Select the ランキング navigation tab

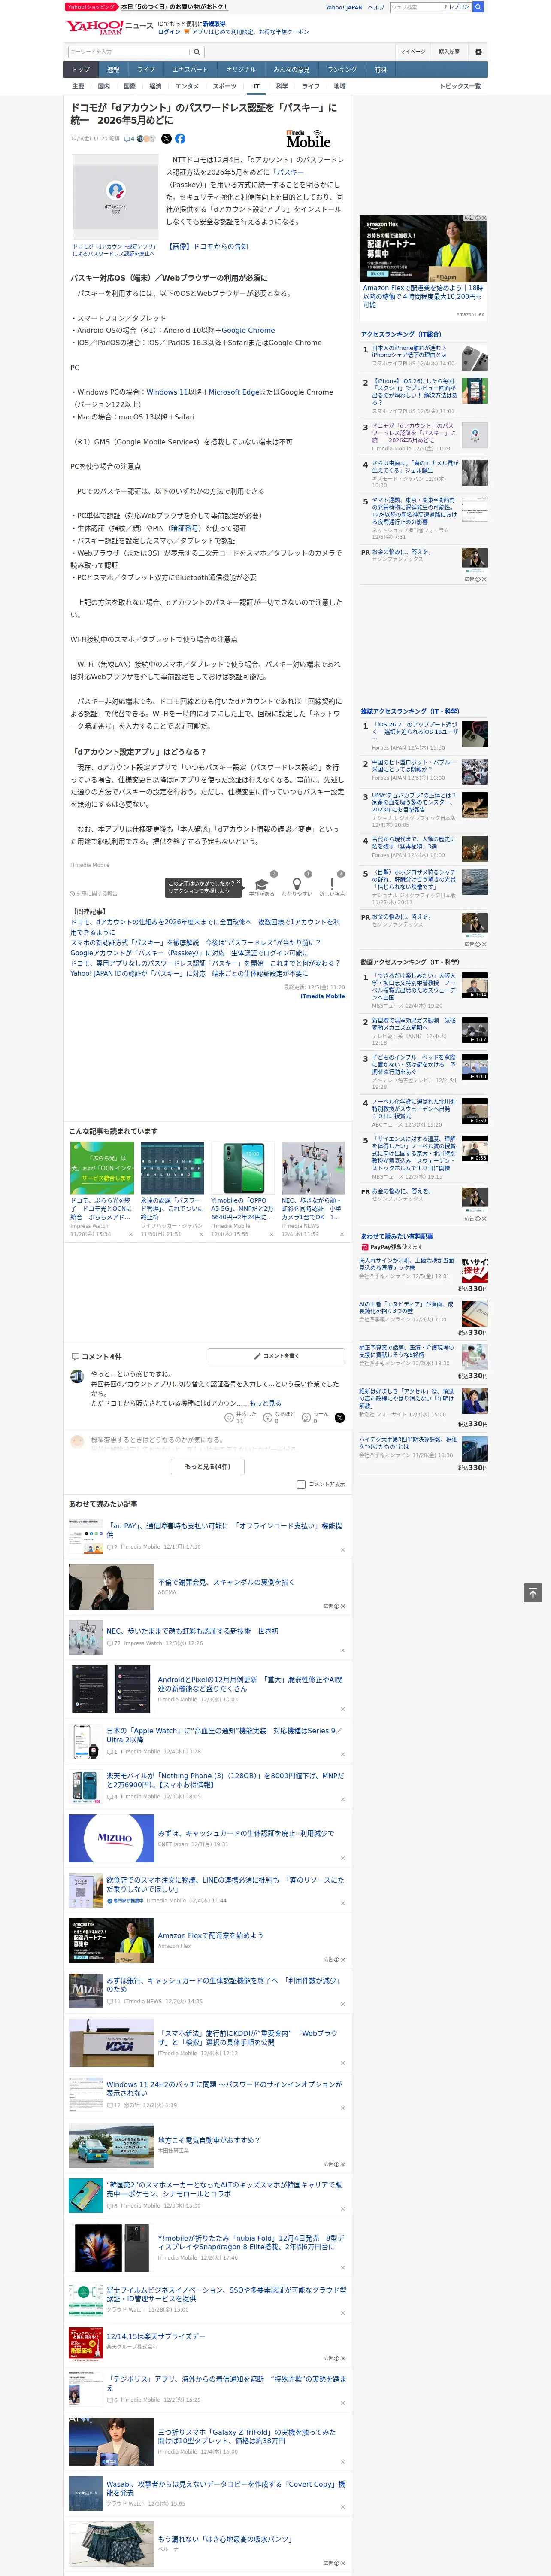[x=342, y=70]
